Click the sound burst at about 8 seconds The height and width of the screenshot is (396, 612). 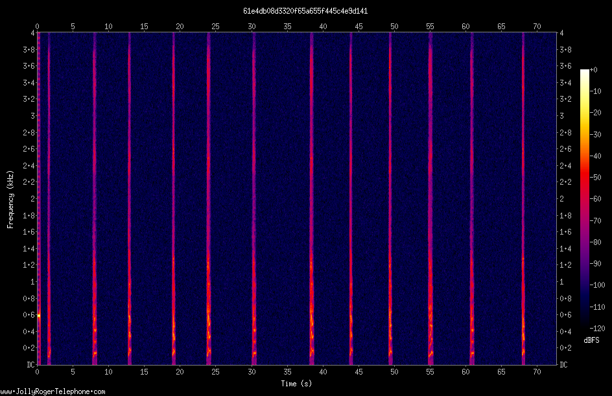[x=95, y=199]
